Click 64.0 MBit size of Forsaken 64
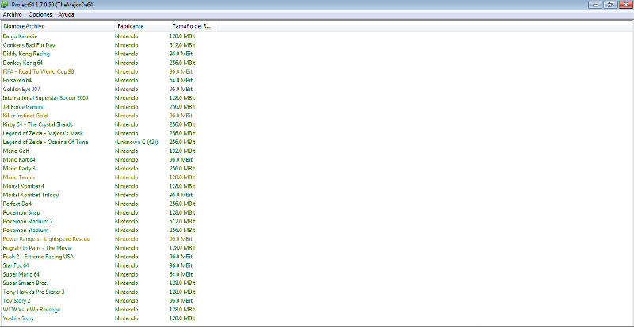 (x=181, y=81)
